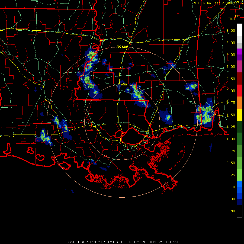The height and width of the screenshot is (244, 244).
Task: Click the '1.75' scale label
Action: [231, 103]
